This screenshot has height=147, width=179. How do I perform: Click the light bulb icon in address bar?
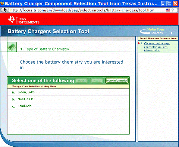click(x=173, y=10)
